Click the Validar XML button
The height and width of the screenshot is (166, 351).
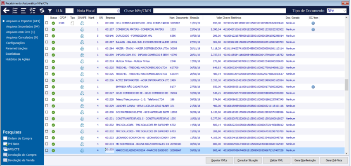click(277, 160)
